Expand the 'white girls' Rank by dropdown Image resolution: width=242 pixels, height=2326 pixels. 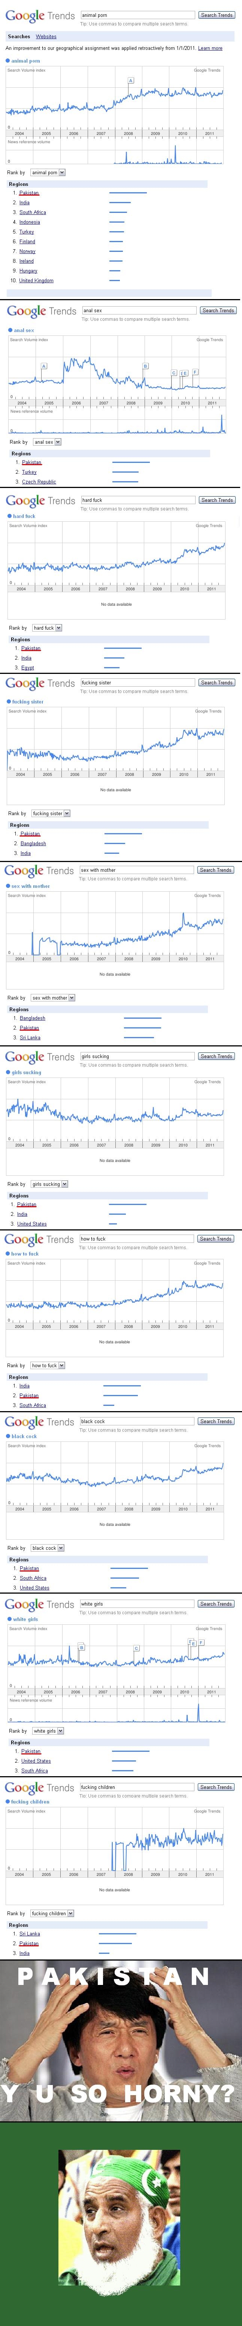48,1730
